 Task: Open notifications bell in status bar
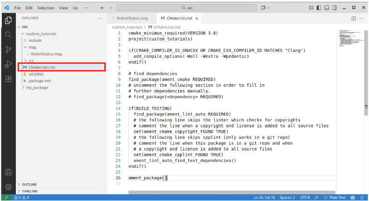(x=362, y=197)
